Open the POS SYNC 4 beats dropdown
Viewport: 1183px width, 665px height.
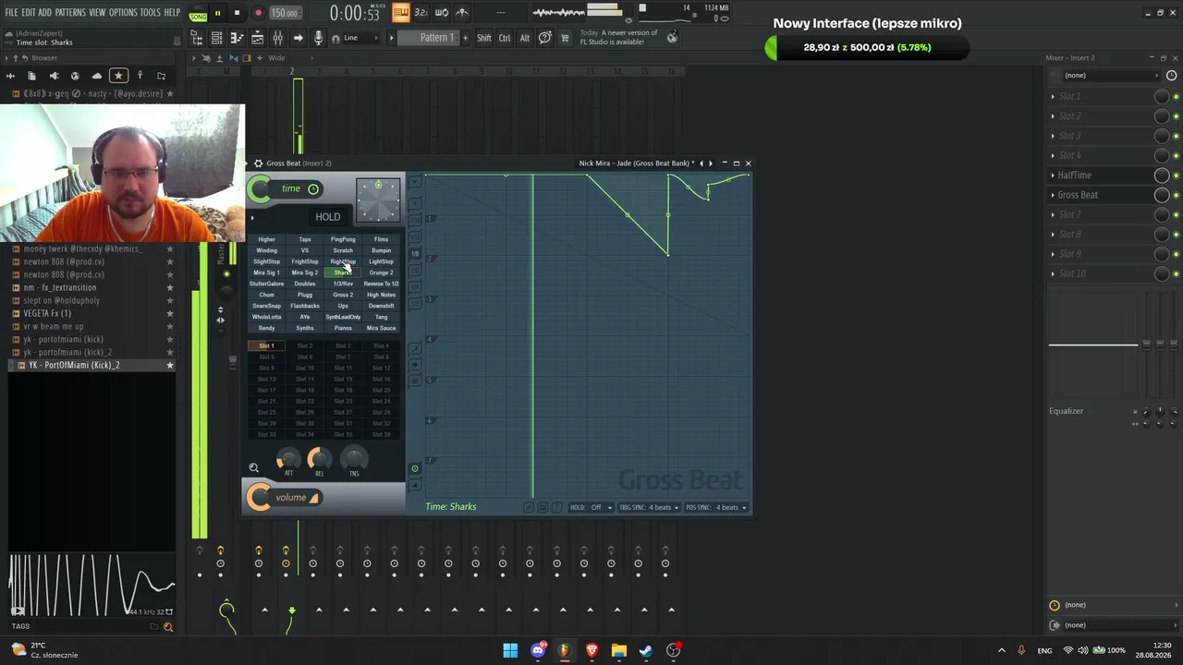(716, 507)
